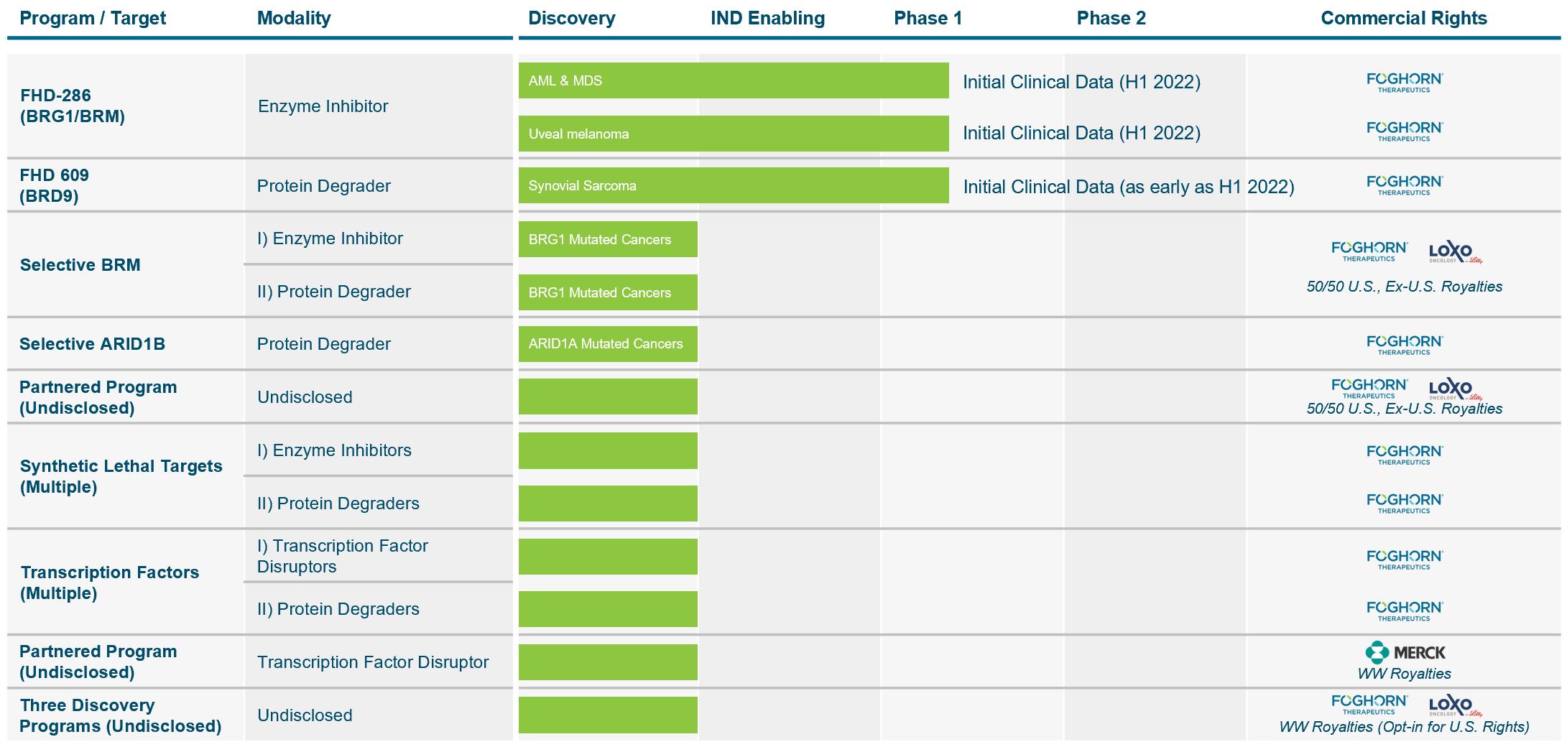
Task: Select the Synthetic Lethal Targets (Multiple) label
Action: pyautogui.click(x=121, y=476)
